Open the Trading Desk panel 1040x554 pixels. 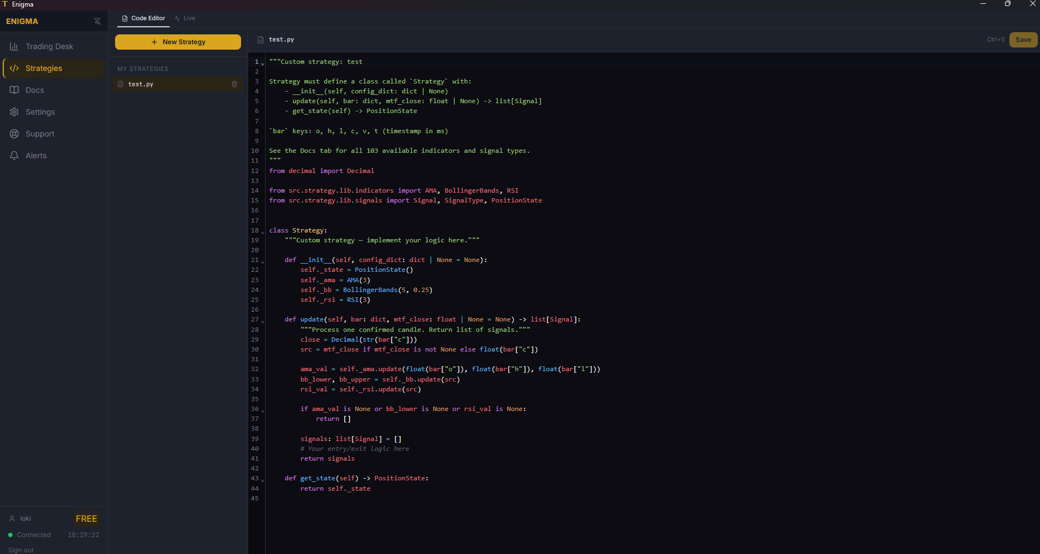(x=49, y=46)
